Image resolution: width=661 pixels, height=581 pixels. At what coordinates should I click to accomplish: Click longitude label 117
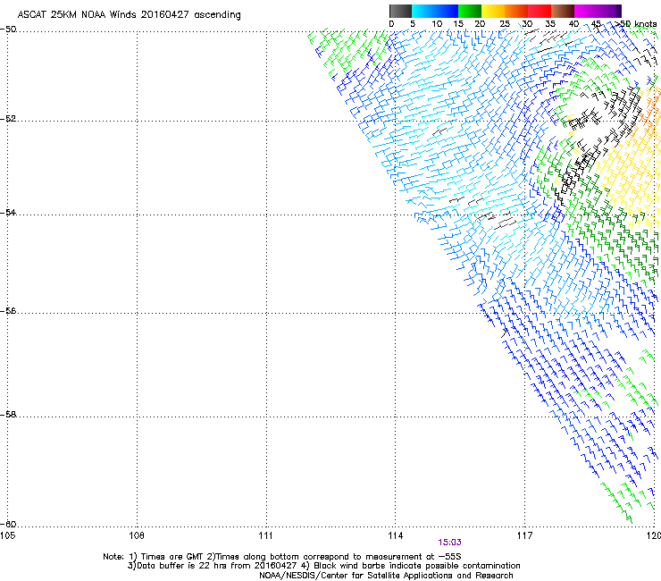(x=525, y=535)
